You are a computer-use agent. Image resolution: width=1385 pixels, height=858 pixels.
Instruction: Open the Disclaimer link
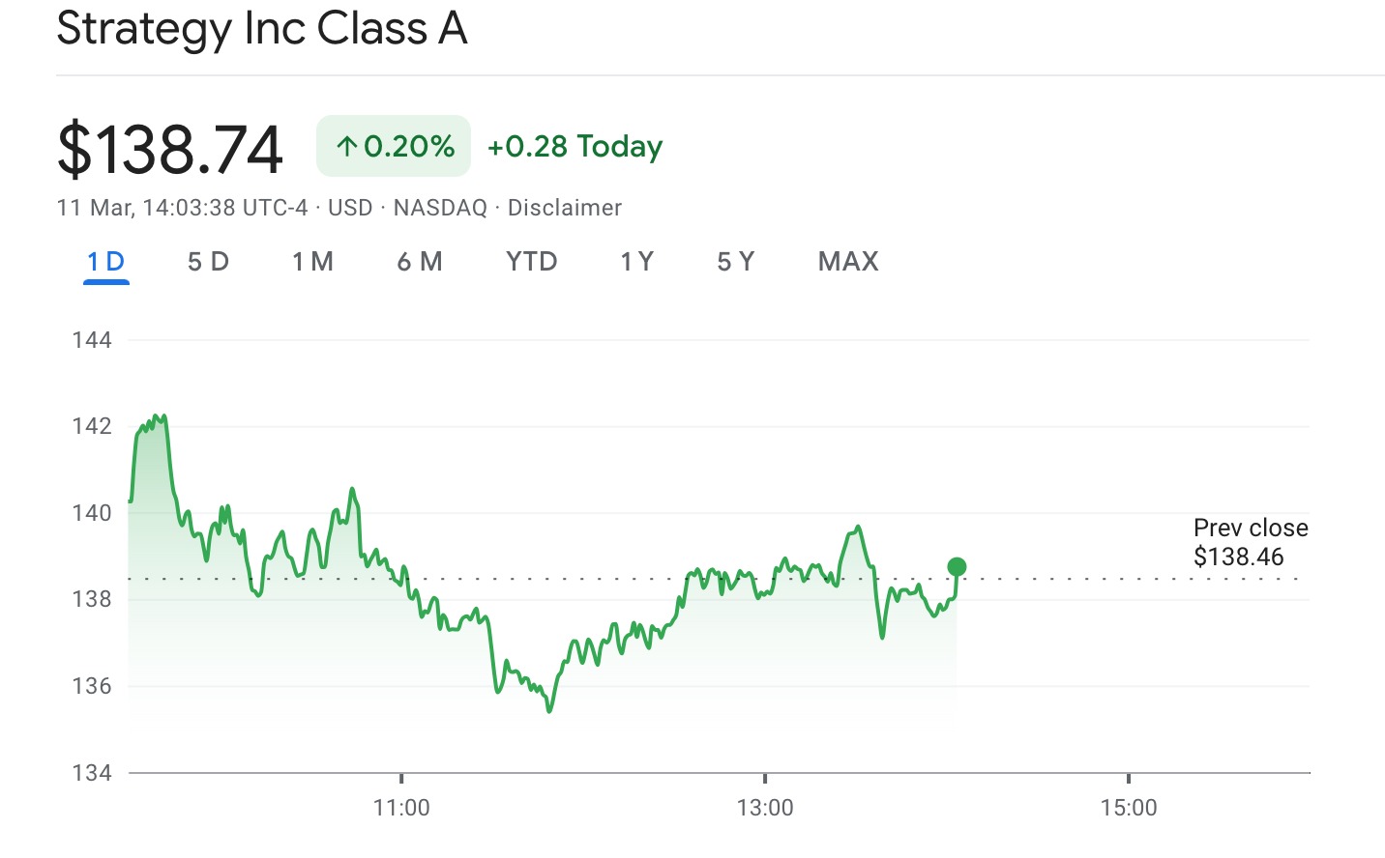click(x=565, y=208)
